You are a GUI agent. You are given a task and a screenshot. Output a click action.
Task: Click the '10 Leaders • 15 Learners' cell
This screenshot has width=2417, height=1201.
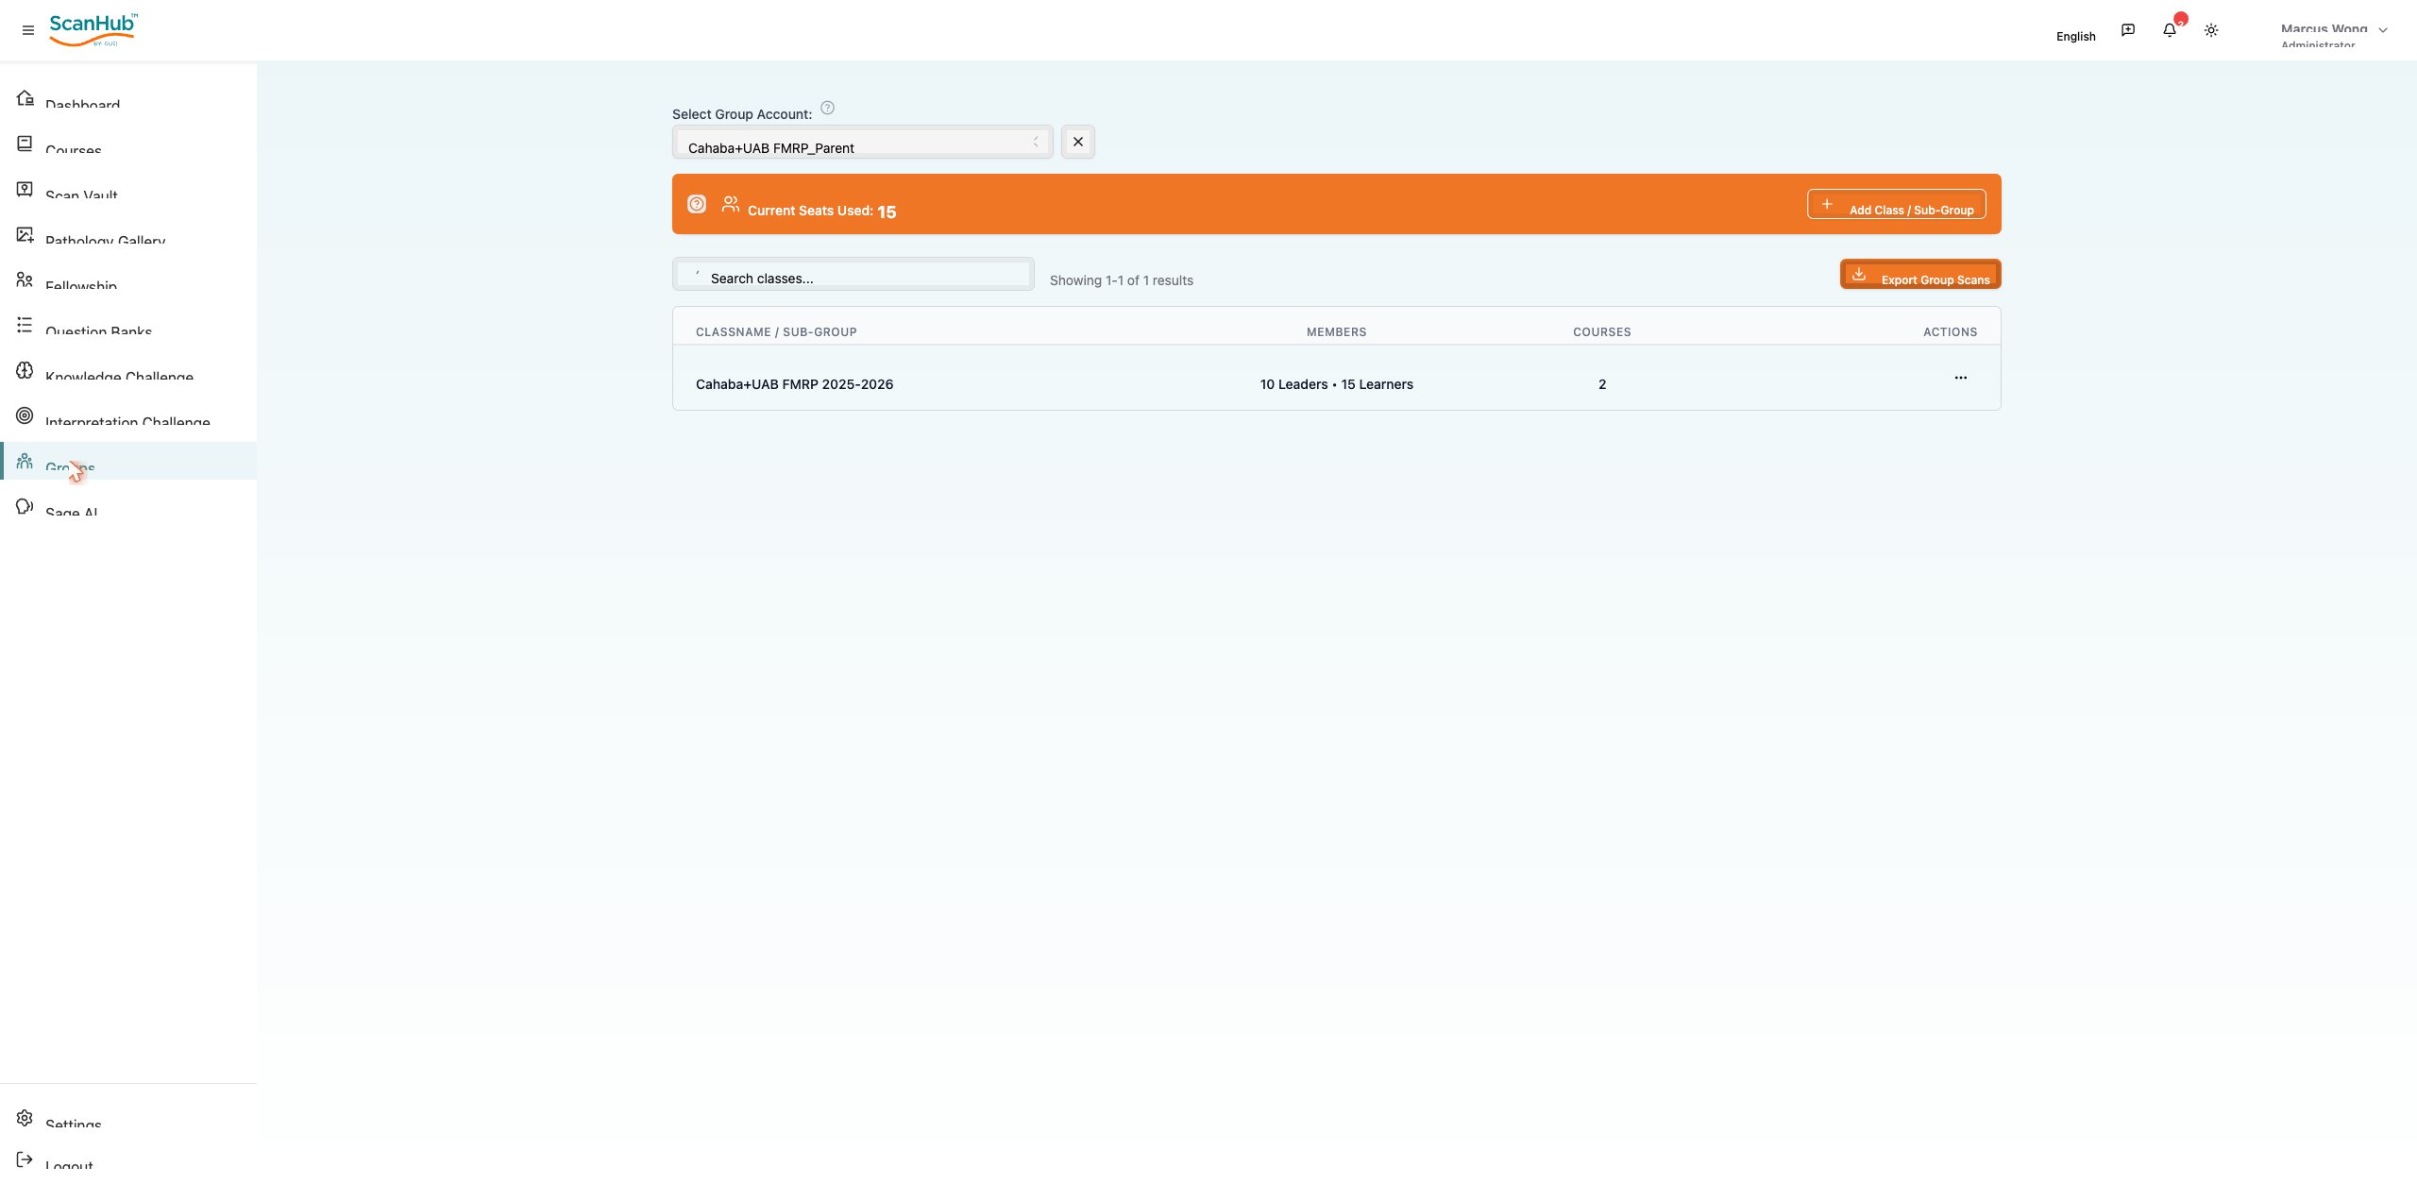(1336, 384)
